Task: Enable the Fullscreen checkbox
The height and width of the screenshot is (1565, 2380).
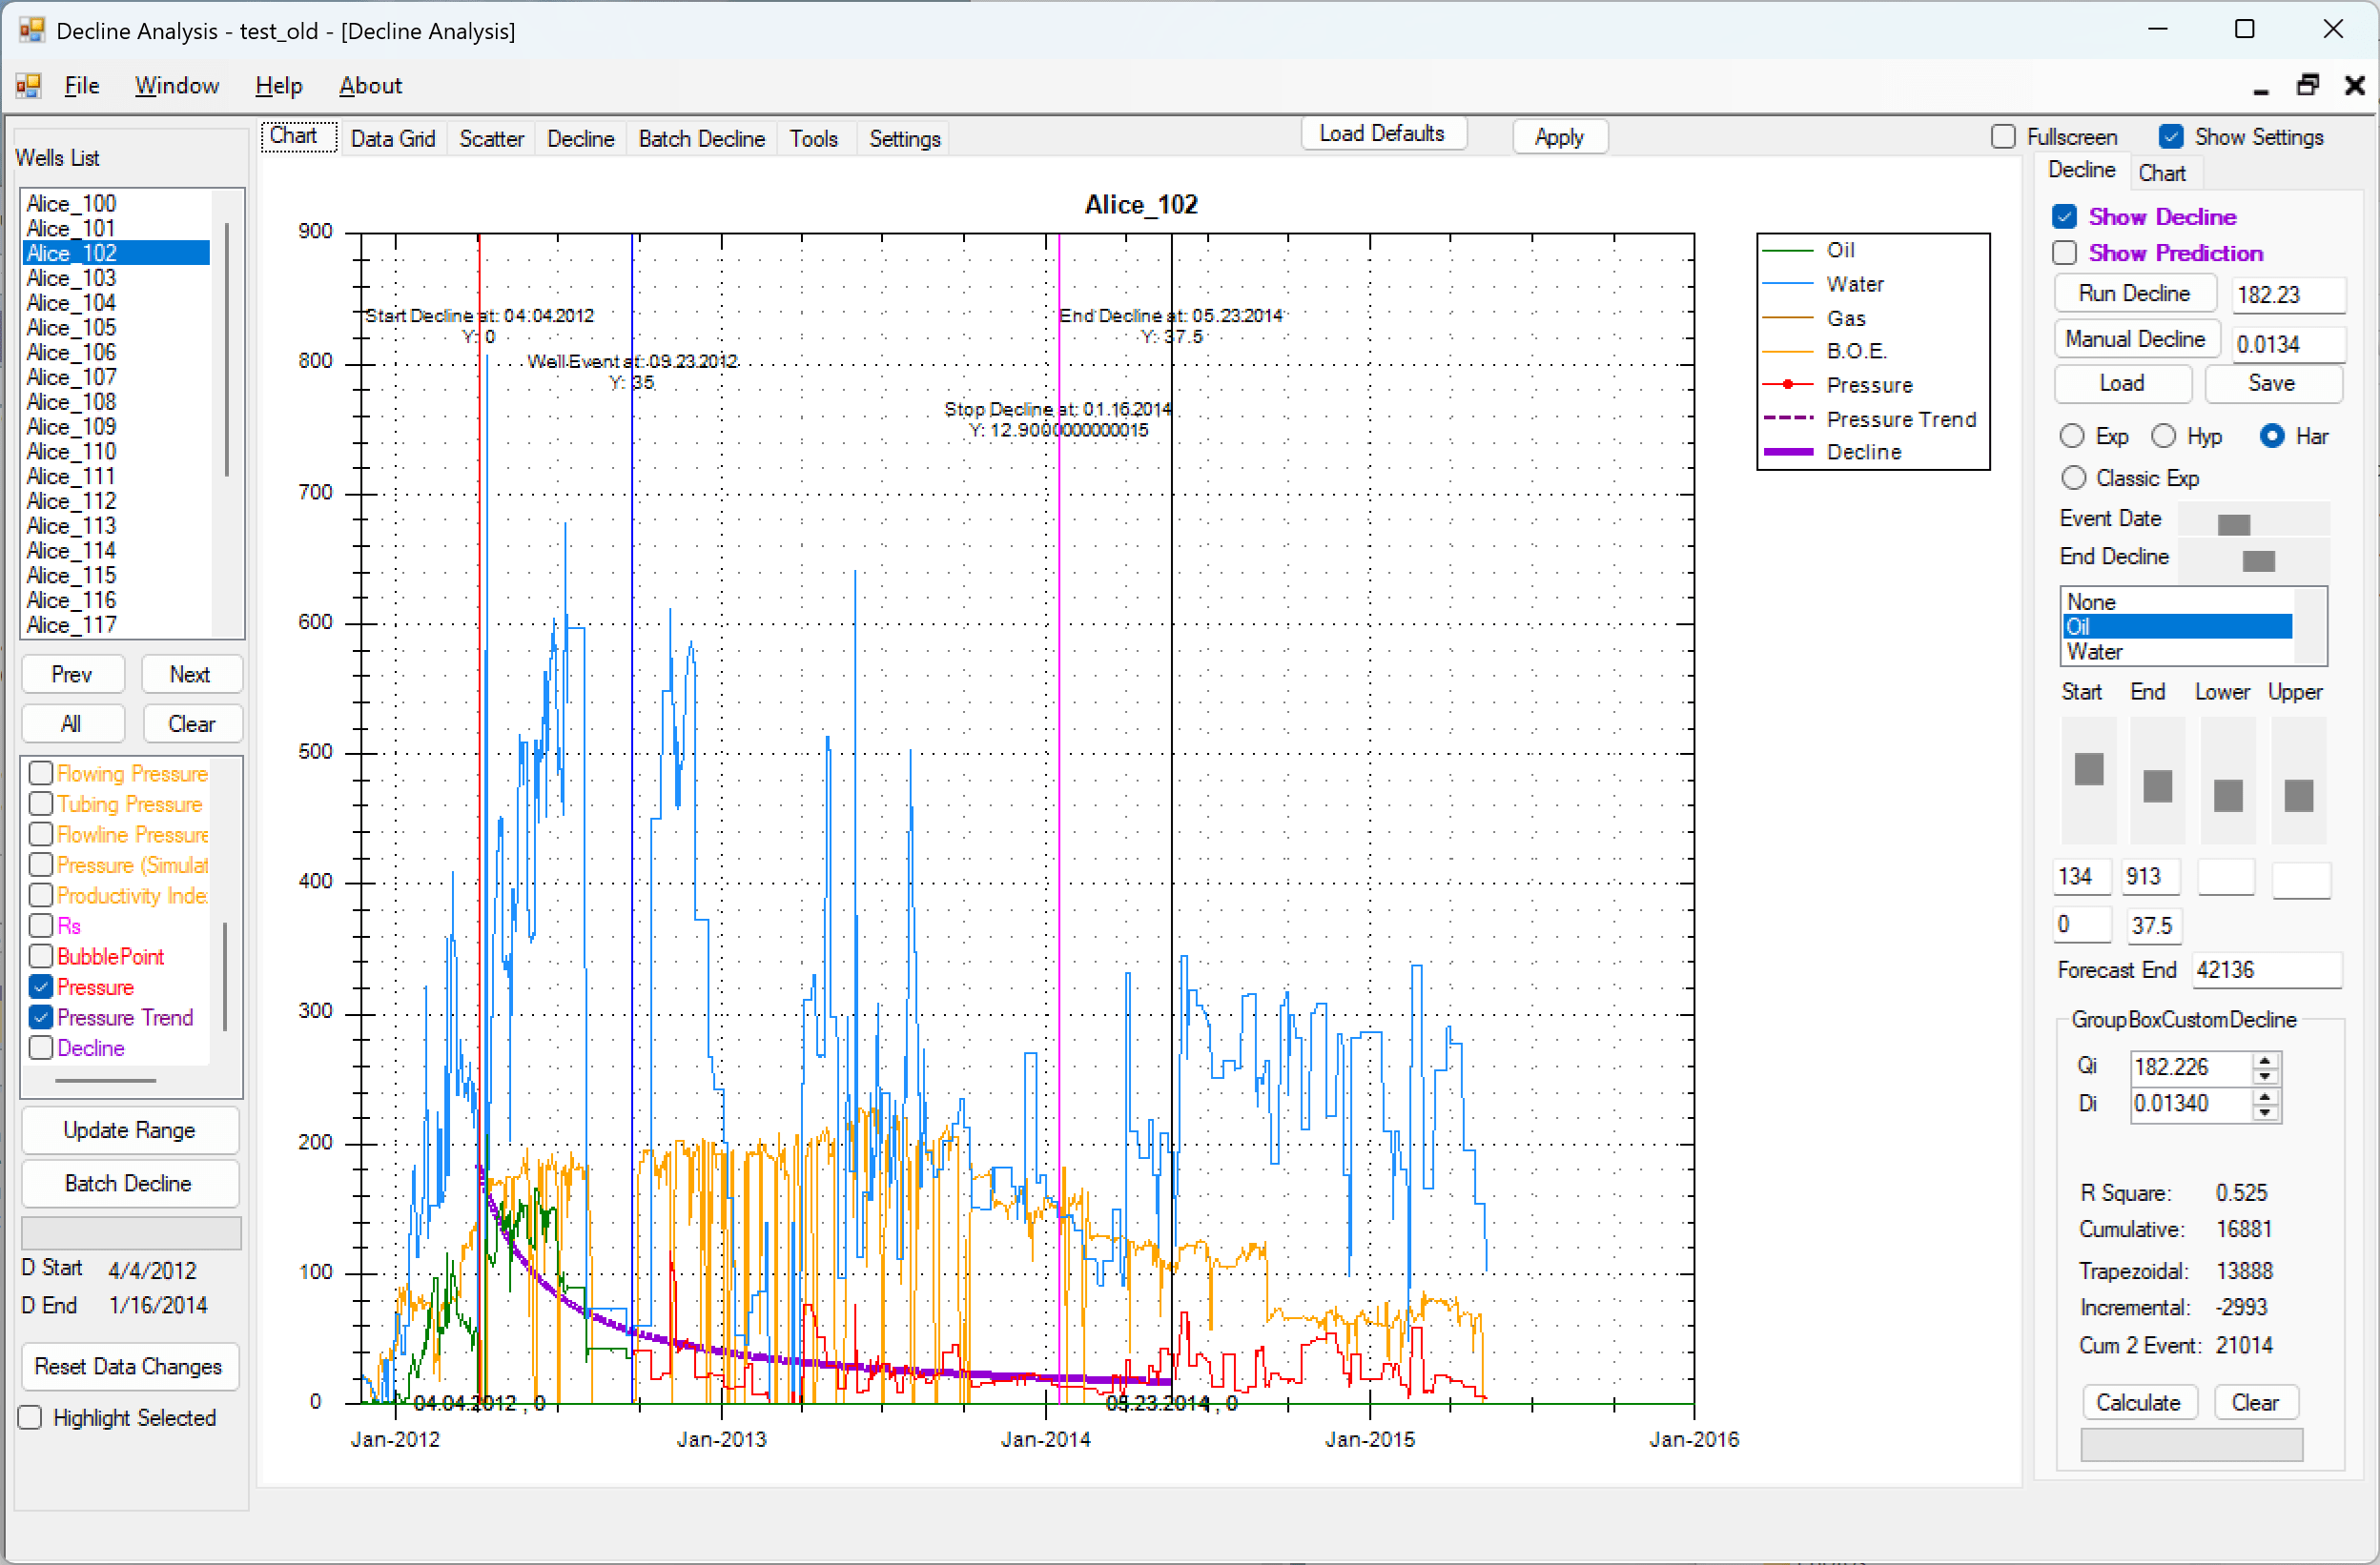Action: 2003,137
